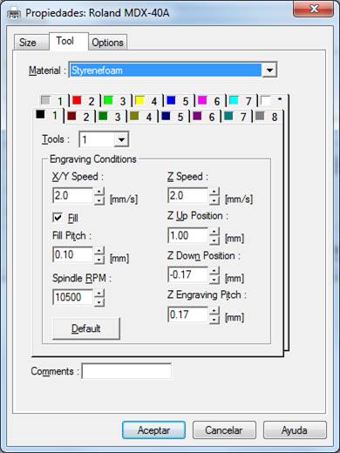
Task: Select the dark gray color 8 tab
Action: [x=268, y=117]
